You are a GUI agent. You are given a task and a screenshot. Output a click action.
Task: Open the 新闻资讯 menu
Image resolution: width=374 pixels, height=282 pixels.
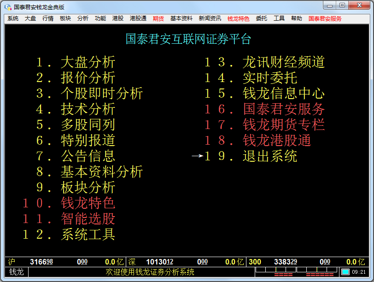coord(210,18)
